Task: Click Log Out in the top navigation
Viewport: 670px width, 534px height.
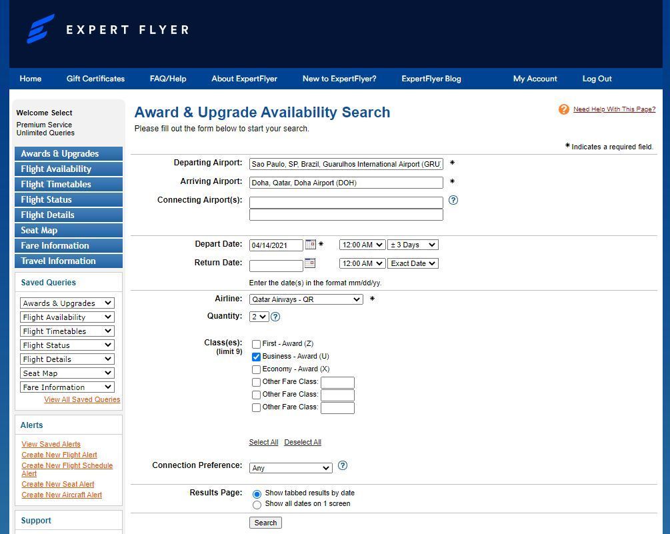Action: (x=597, y=79)
